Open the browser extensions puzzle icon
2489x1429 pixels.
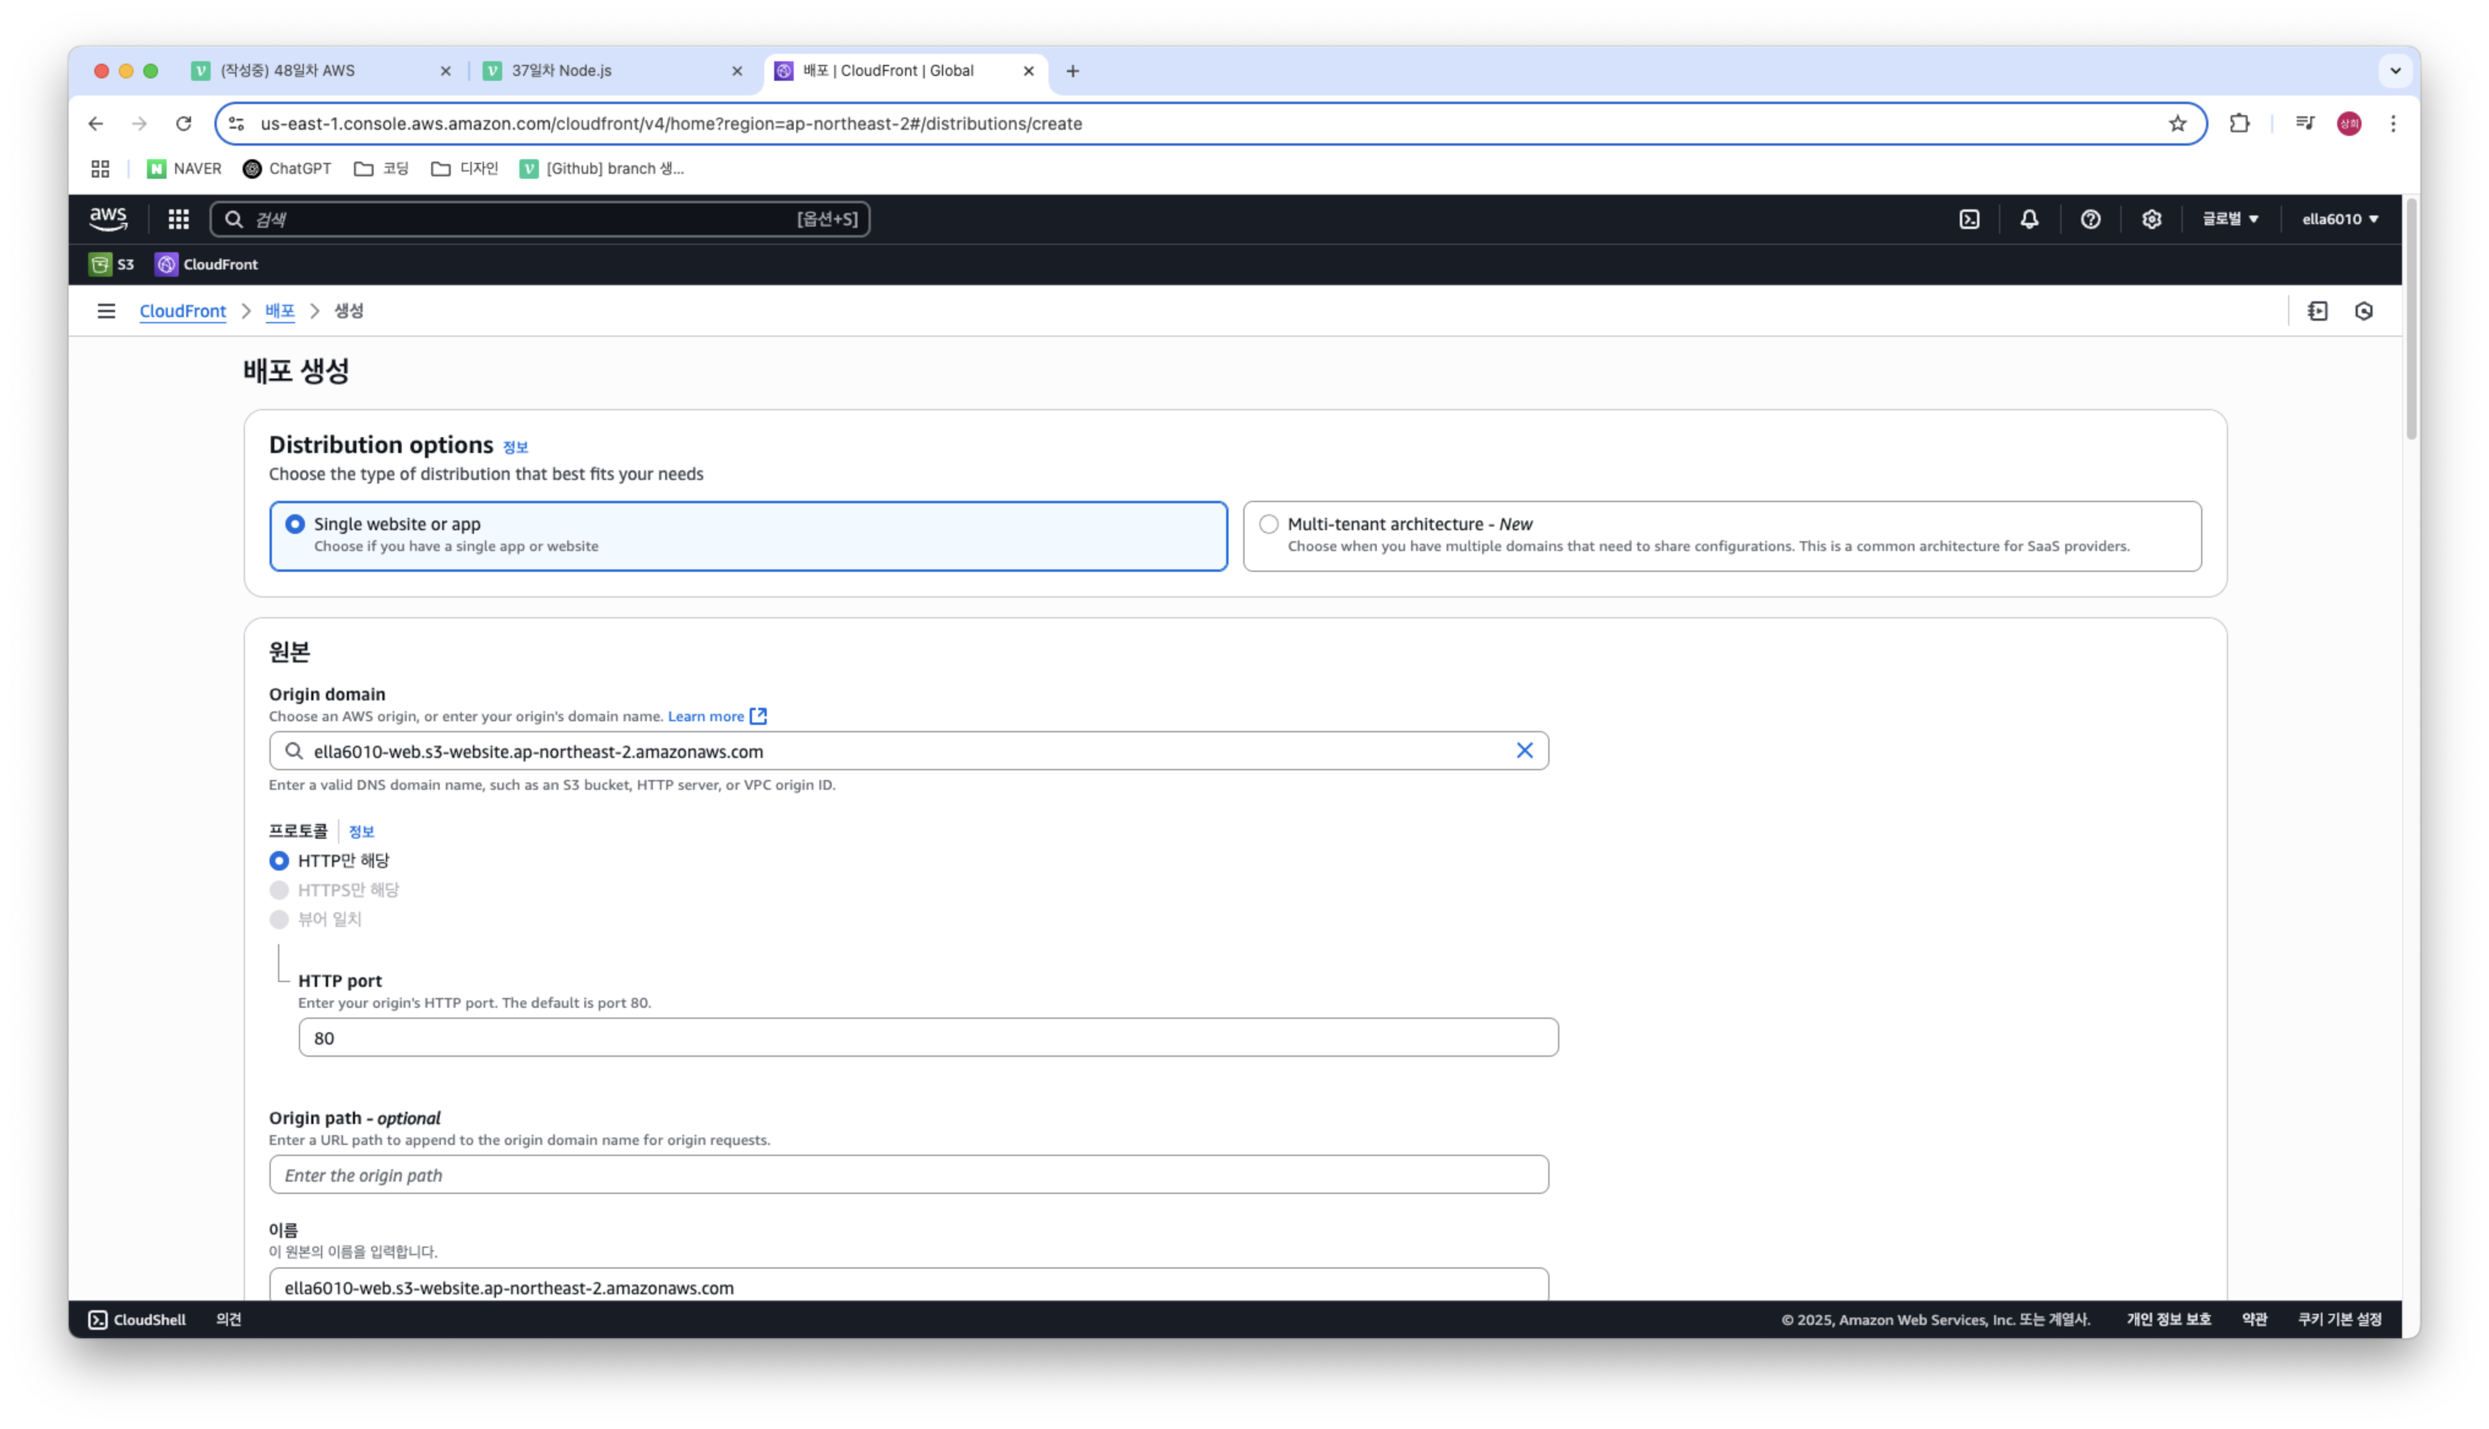(x=2239, y=124)
